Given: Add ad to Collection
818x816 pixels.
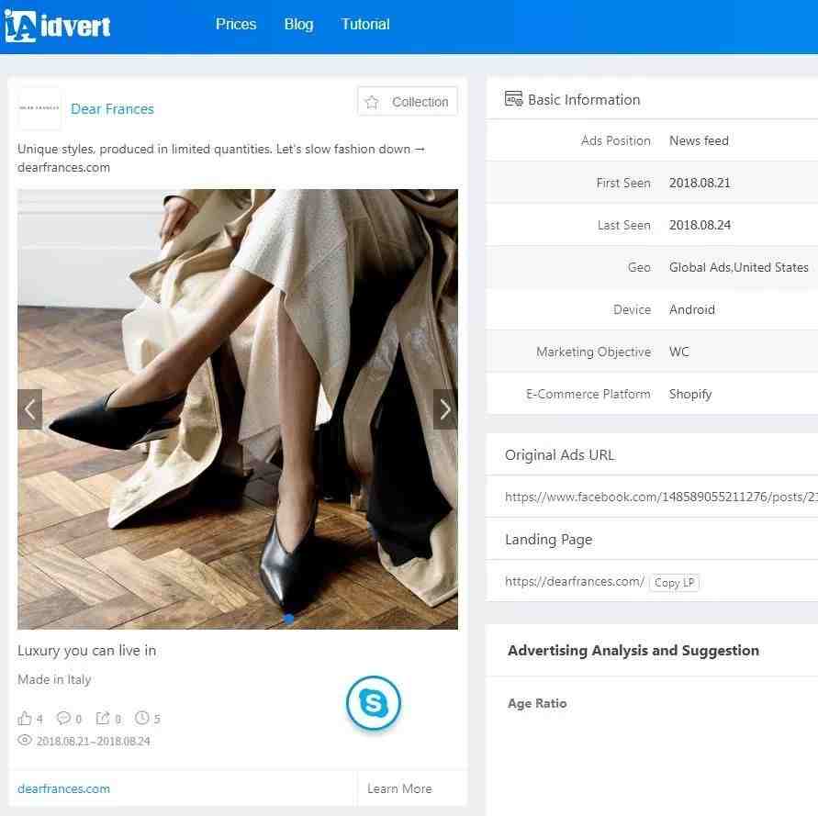Looking at the screenshot, I should pyautogui.click(x=408, y=102).
